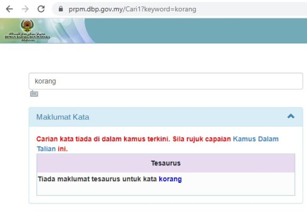Collapse Maklumat Kata with the chevron arrow

291,116
